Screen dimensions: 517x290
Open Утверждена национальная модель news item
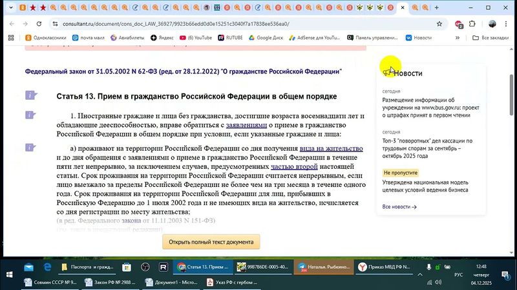tap(425, 186)
